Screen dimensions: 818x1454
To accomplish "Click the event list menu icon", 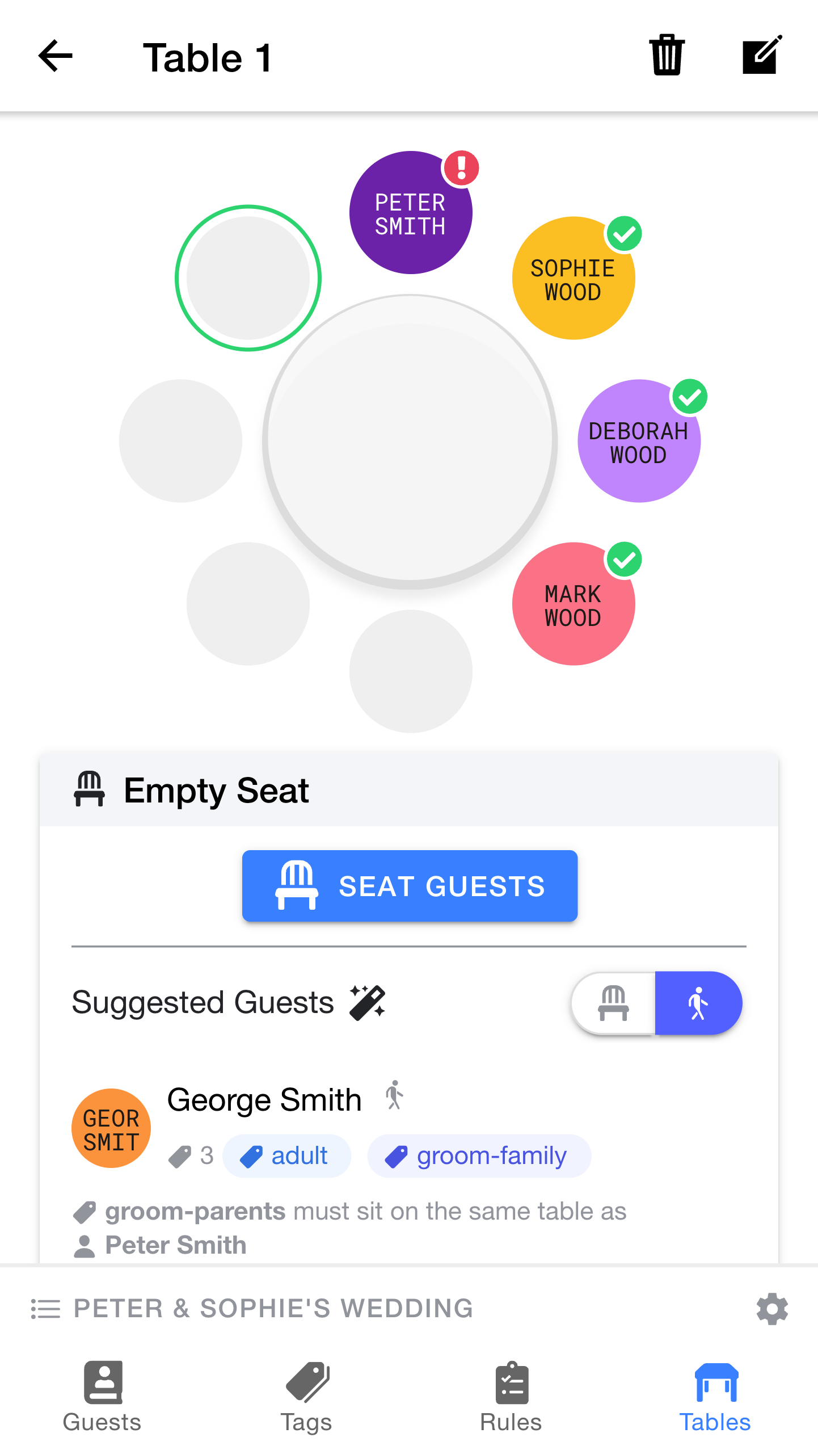I will pos(45,1309).
